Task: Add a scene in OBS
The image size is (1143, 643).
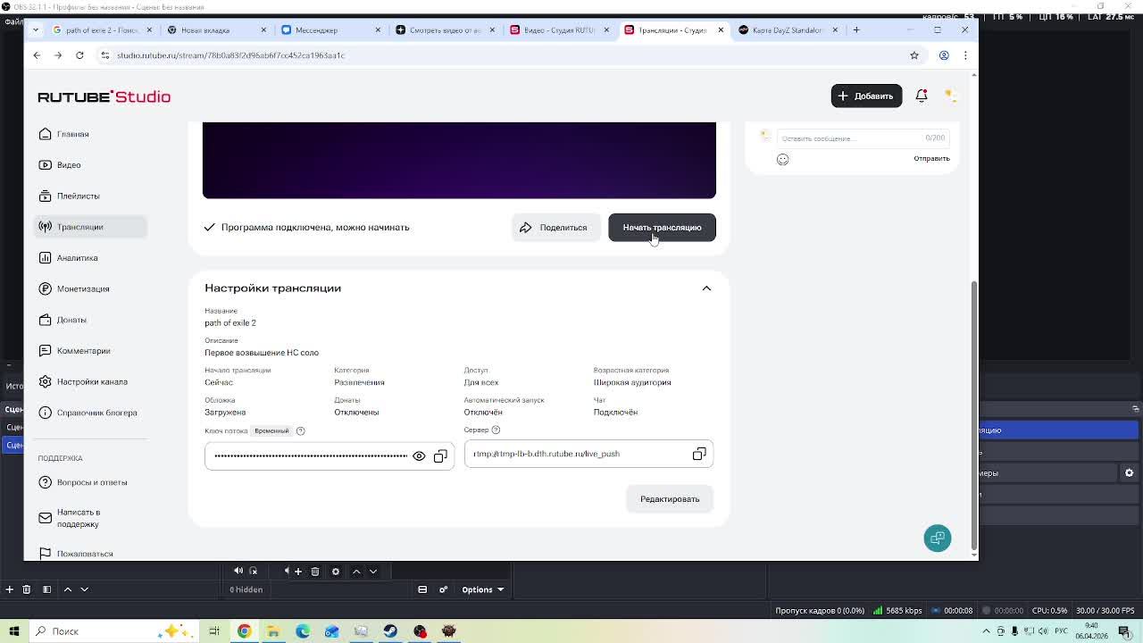Action: 9,589
